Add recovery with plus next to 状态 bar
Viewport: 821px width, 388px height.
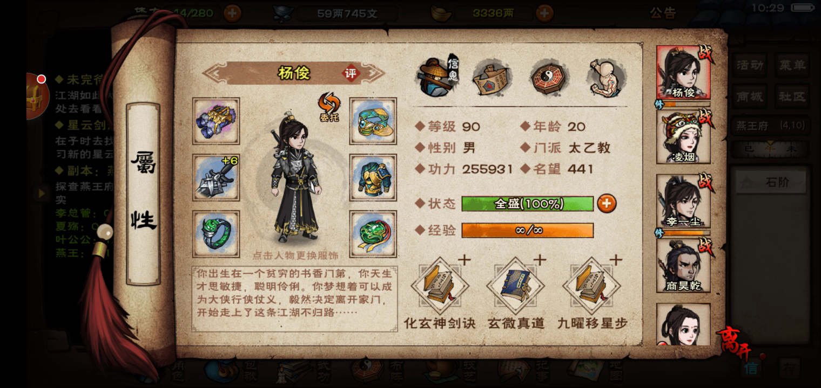click(606, 203)
